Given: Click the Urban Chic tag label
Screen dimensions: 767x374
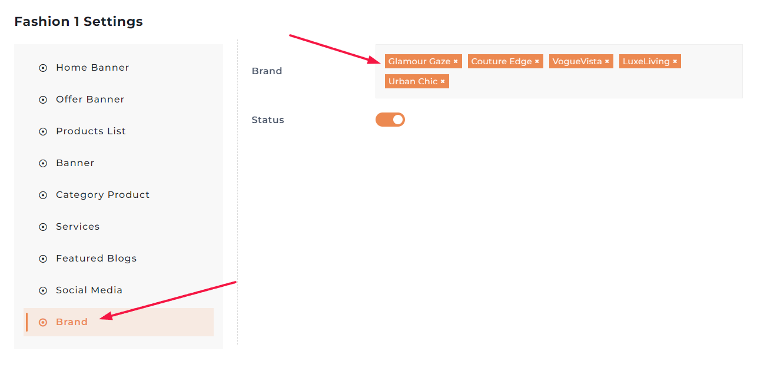Looking at the screenshot, I should pyautogui.click(x=413, y=82).
